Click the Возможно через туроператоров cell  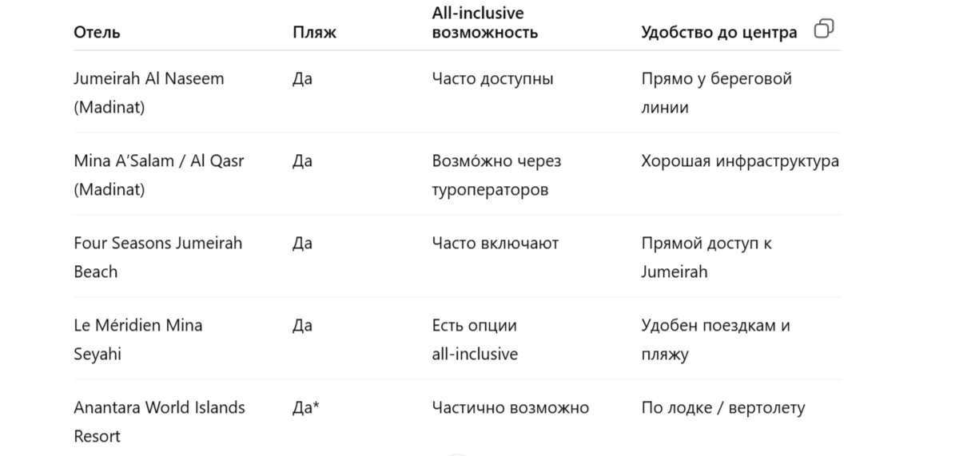pos(496,175)
